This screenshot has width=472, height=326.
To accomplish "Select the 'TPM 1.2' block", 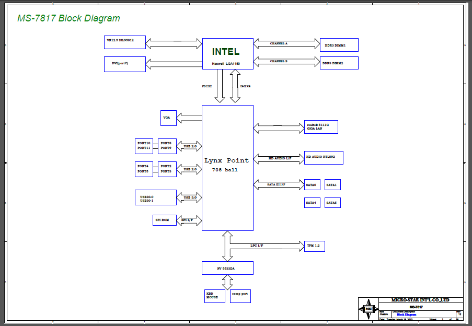I will (x=315, y=246).
